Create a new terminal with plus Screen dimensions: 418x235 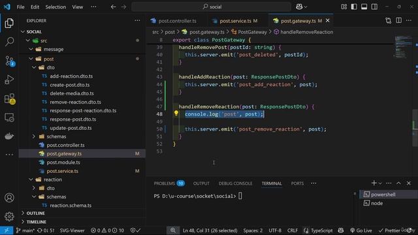click(374, 183)
